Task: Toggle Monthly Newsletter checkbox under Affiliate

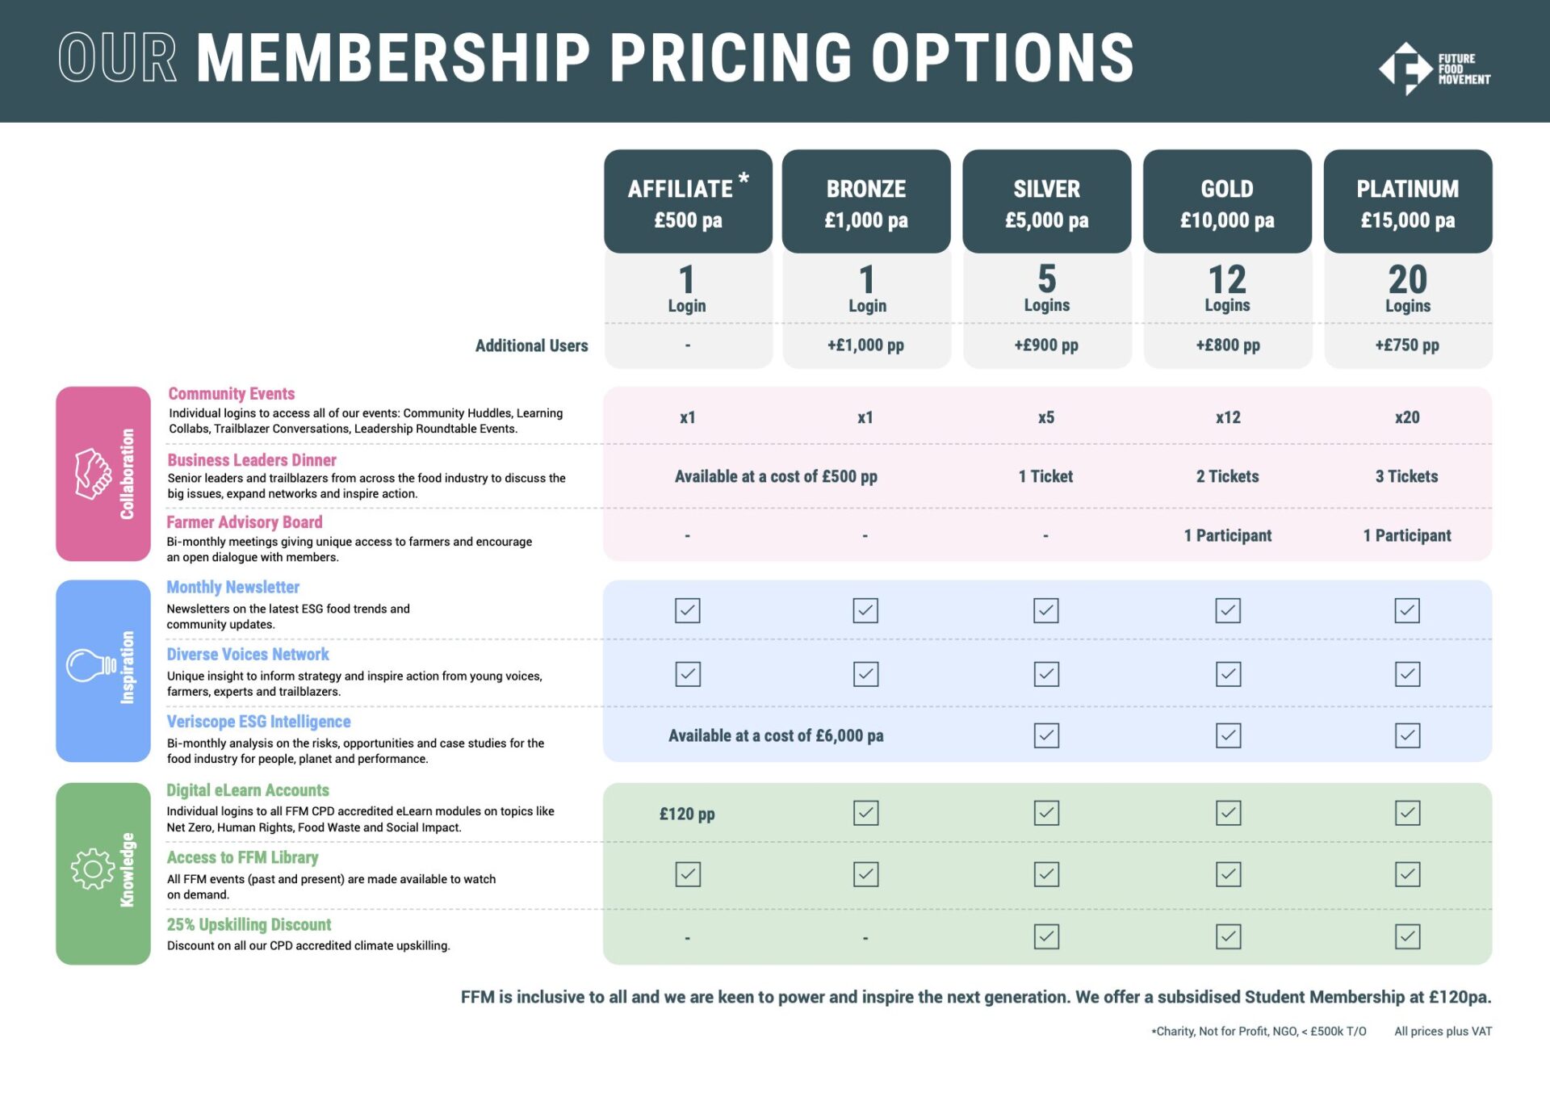Action: [x=688, y=610]
